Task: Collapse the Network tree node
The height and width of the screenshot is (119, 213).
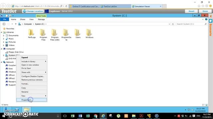Action: (x=1, y=62)
